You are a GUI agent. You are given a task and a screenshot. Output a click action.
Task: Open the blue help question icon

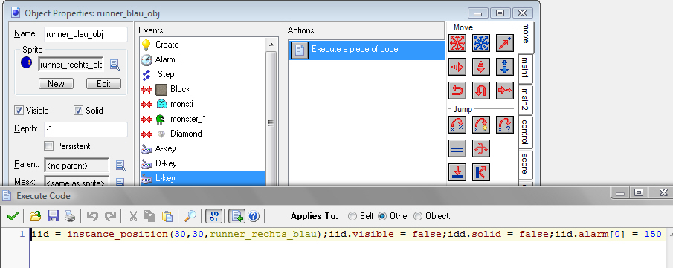click(x=254, y=217)
